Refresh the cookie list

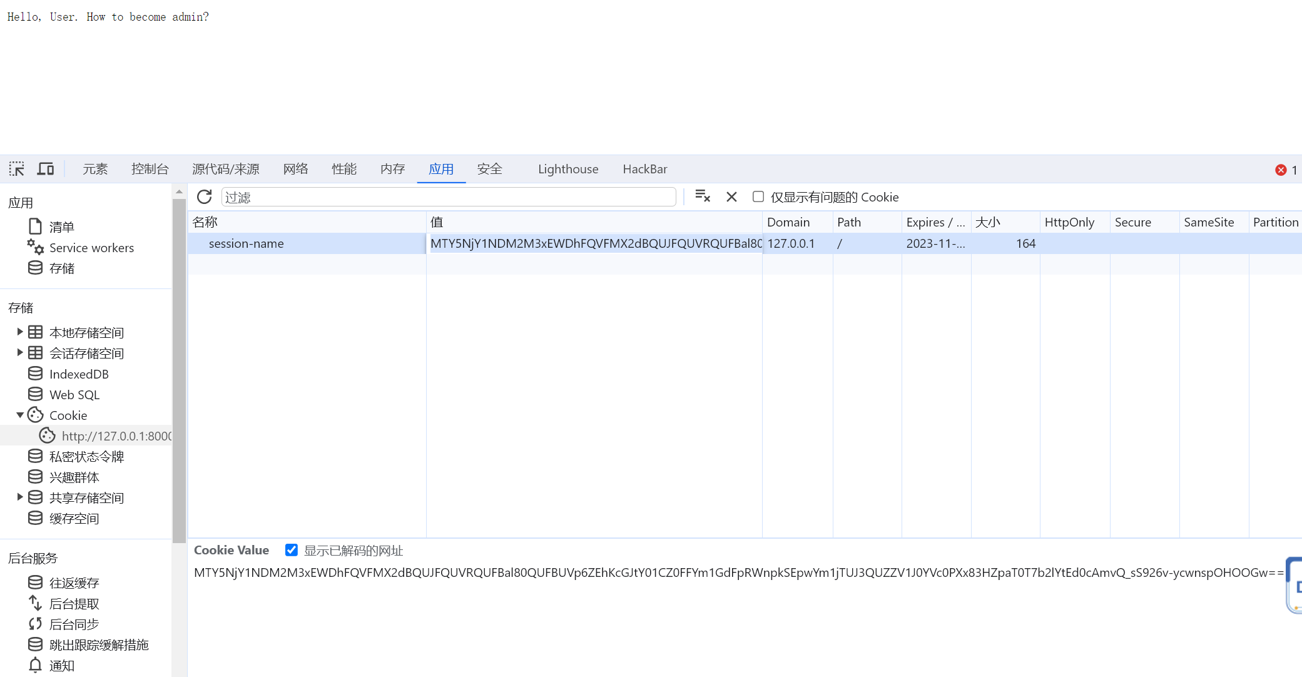point(205,197)
